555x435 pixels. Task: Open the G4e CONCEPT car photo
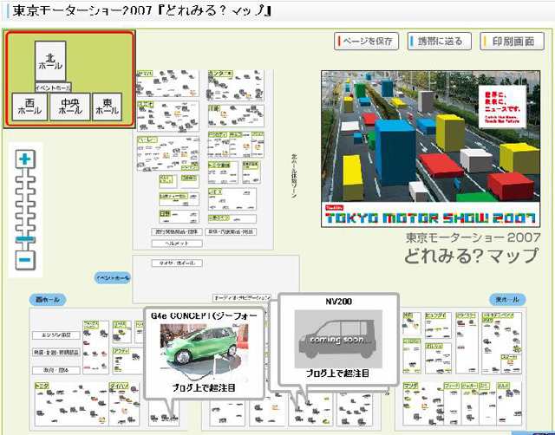204,351
